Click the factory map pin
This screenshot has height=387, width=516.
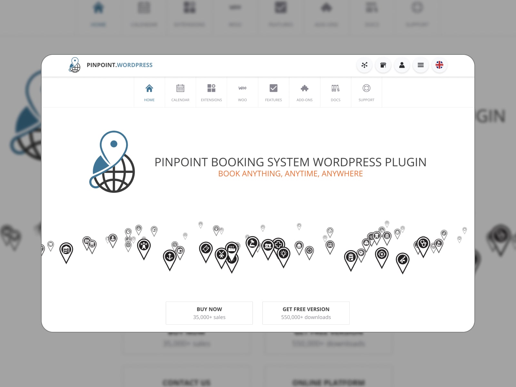coord(232,251)
